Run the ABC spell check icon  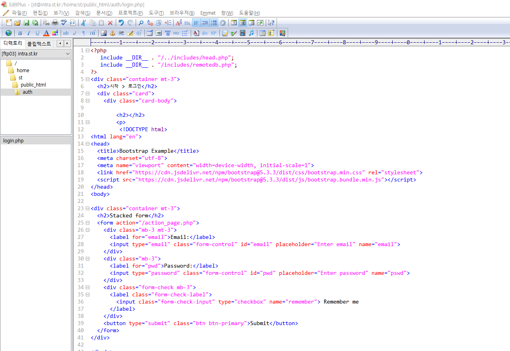(64, 23)
